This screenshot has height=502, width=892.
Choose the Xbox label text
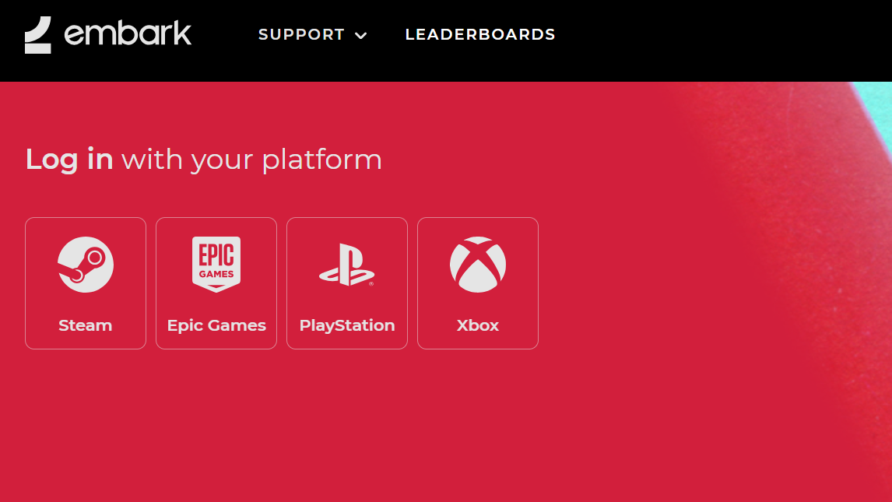pyautogui.click(x=478, y=325)
